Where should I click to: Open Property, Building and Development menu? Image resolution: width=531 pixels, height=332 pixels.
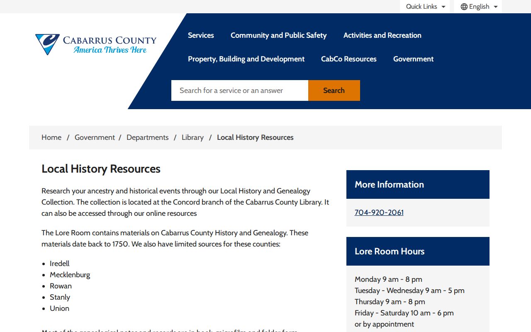click(x=246, y=59)
